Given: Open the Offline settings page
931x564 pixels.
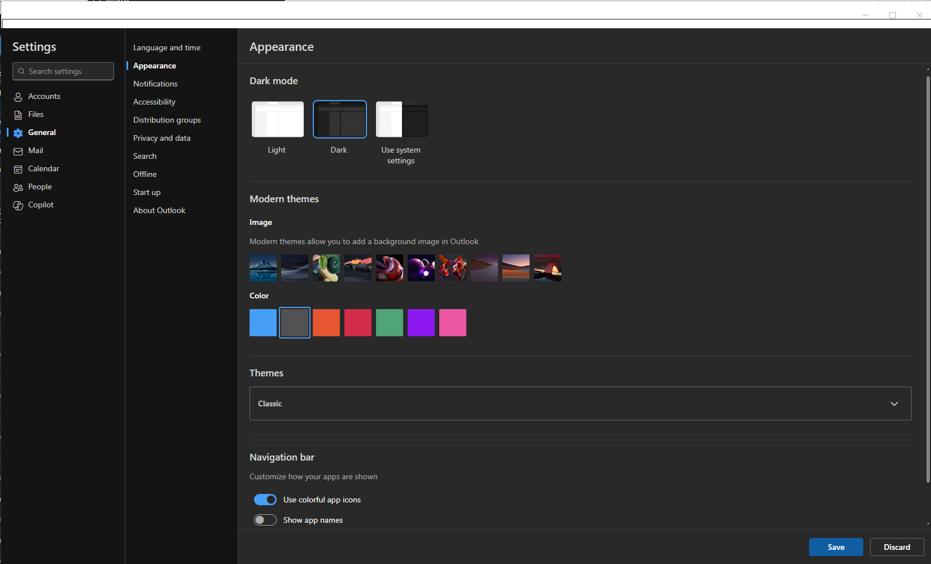Looking at the screenshot, I should click(x=145, y=174).
